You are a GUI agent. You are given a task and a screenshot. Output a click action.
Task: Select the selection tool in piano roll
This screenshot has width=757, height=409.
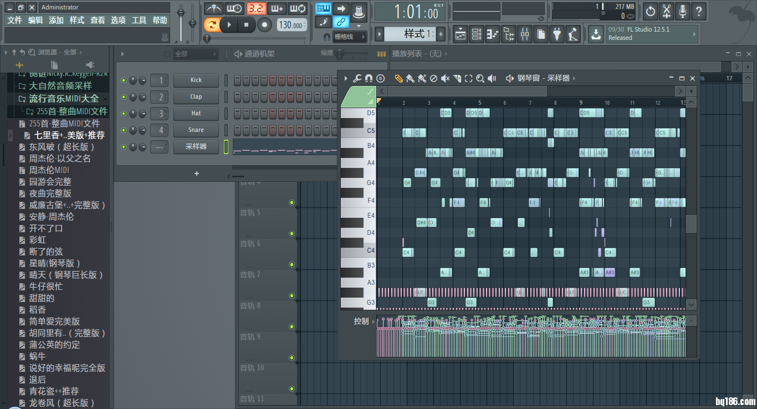[469, 79]
